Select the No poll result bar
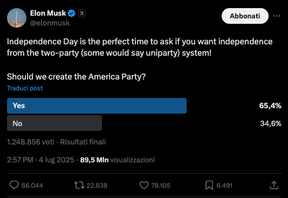 pos(54,123)
